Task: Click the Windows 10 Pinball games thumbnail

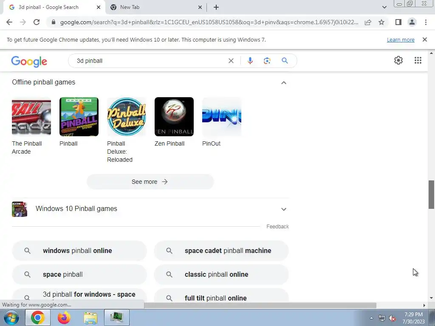Action: [20, 209]
